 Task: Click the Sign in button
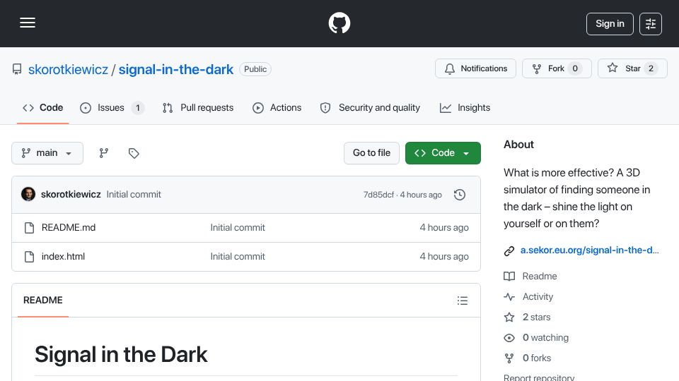pos(610,24)
